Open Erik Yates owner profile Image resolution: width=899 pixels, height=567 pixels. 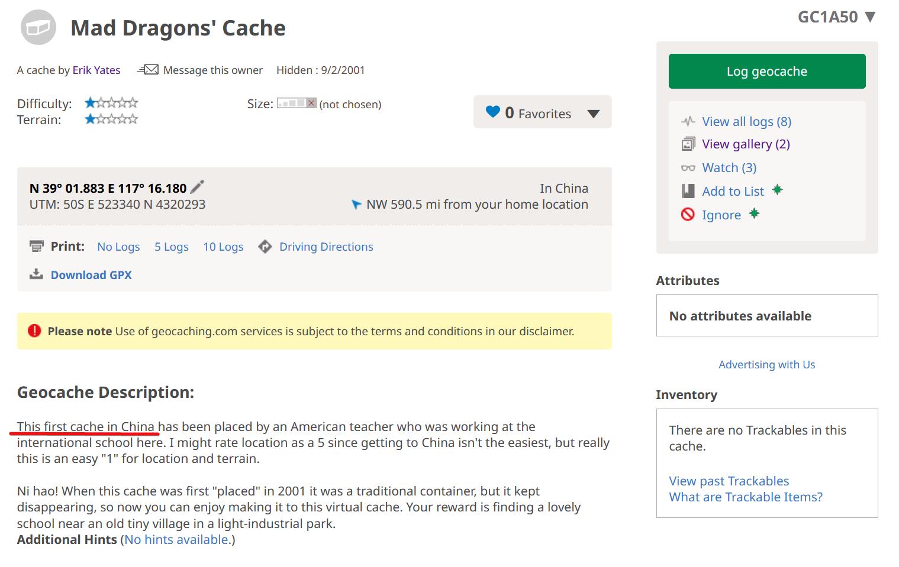click(x=96, y=70)
